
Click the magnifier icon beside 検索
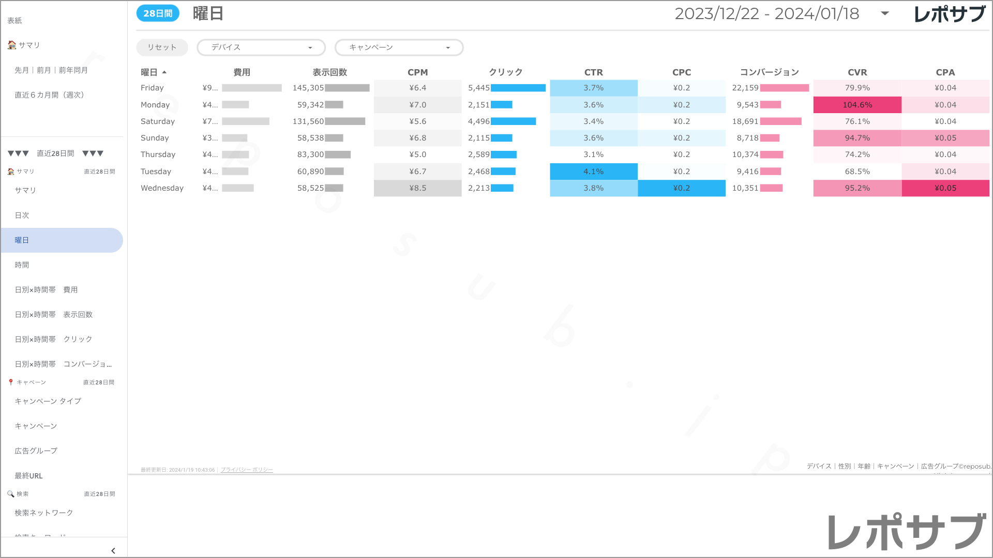[10, 494]
